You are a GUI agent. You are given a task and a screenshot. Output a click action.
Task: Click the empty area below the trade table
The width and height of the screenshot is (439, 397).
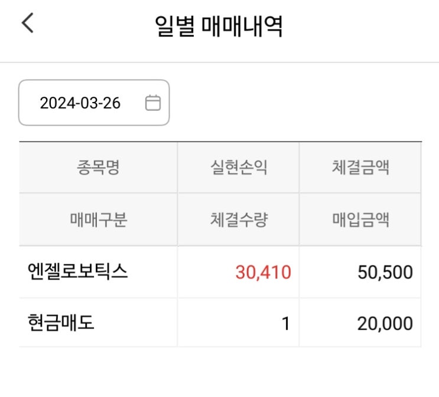pos(219,373)
